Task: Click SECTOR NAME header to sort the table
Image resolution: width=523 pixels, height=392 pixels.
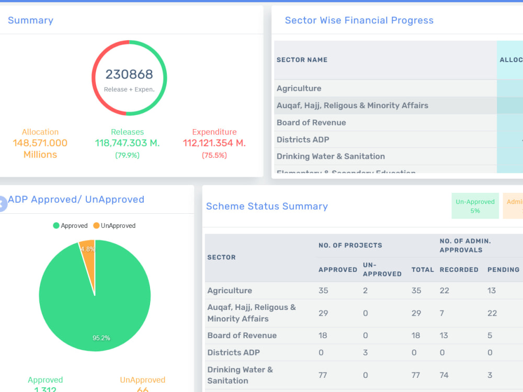Action: click(302, 60)
